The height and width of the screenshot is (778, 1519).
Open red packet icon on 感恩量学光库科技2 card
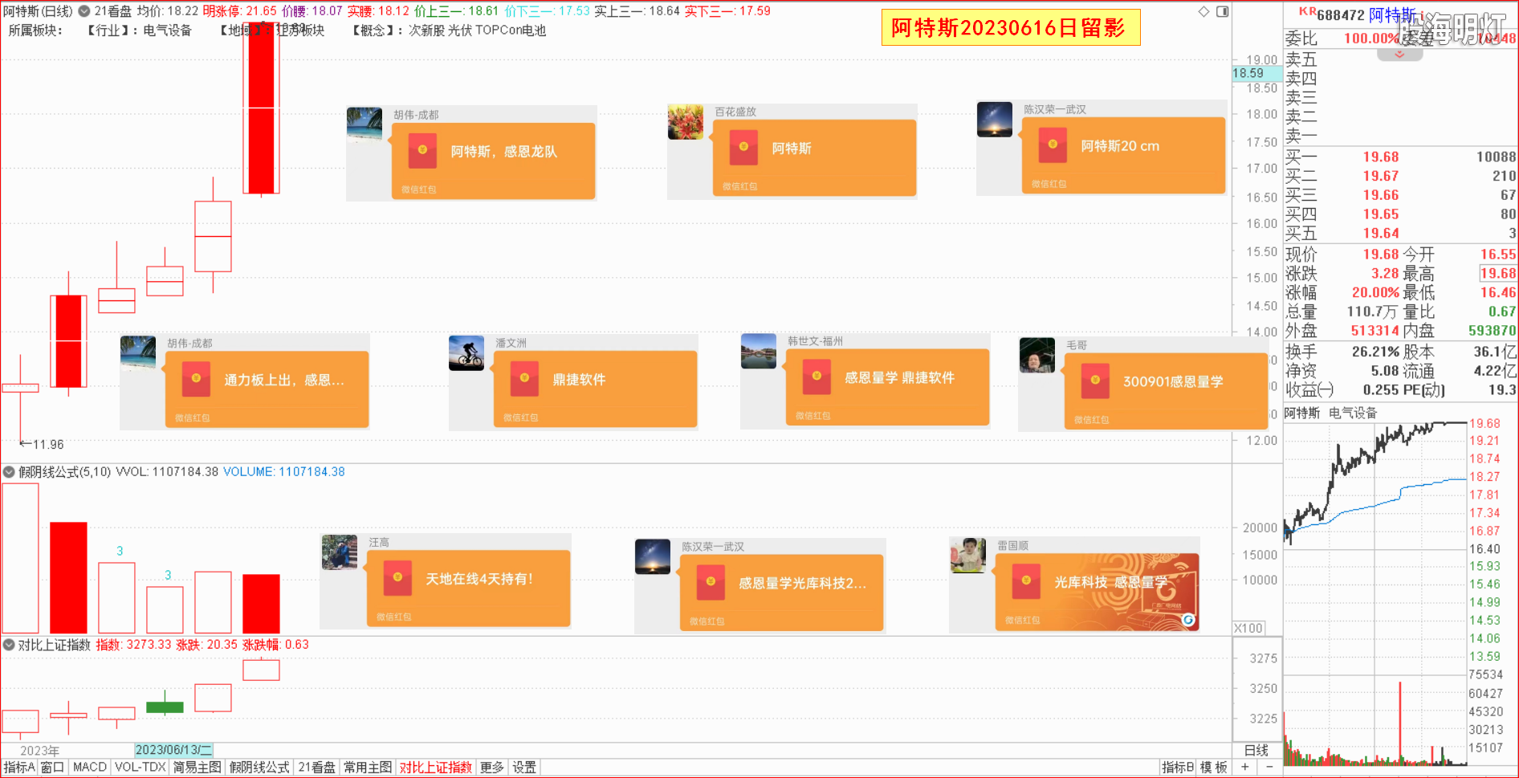[x=711, y=583]
